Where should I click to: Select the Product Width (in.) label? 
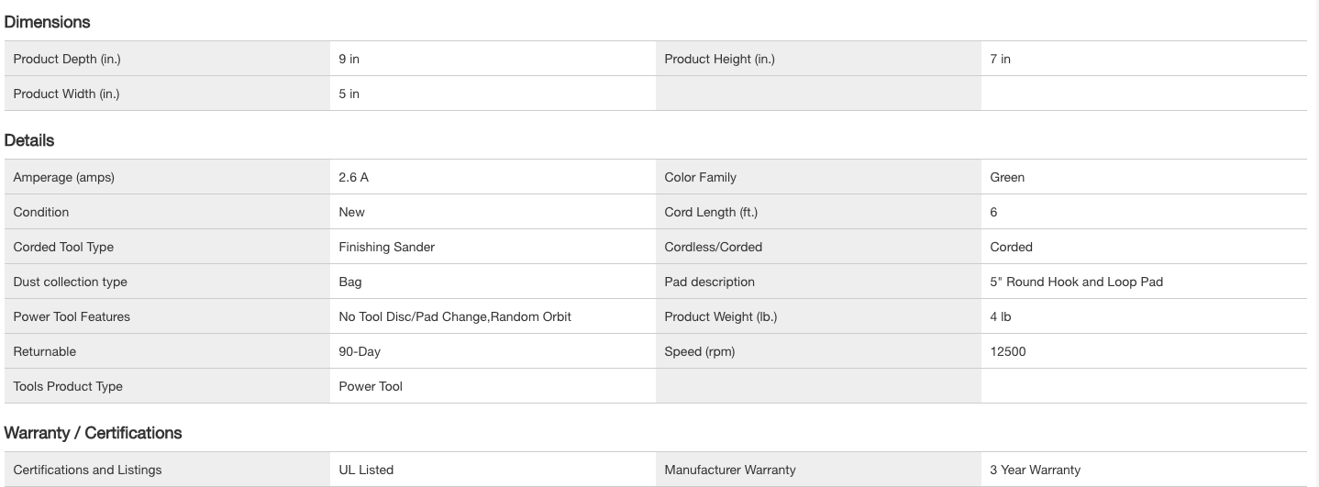(66, 94)
